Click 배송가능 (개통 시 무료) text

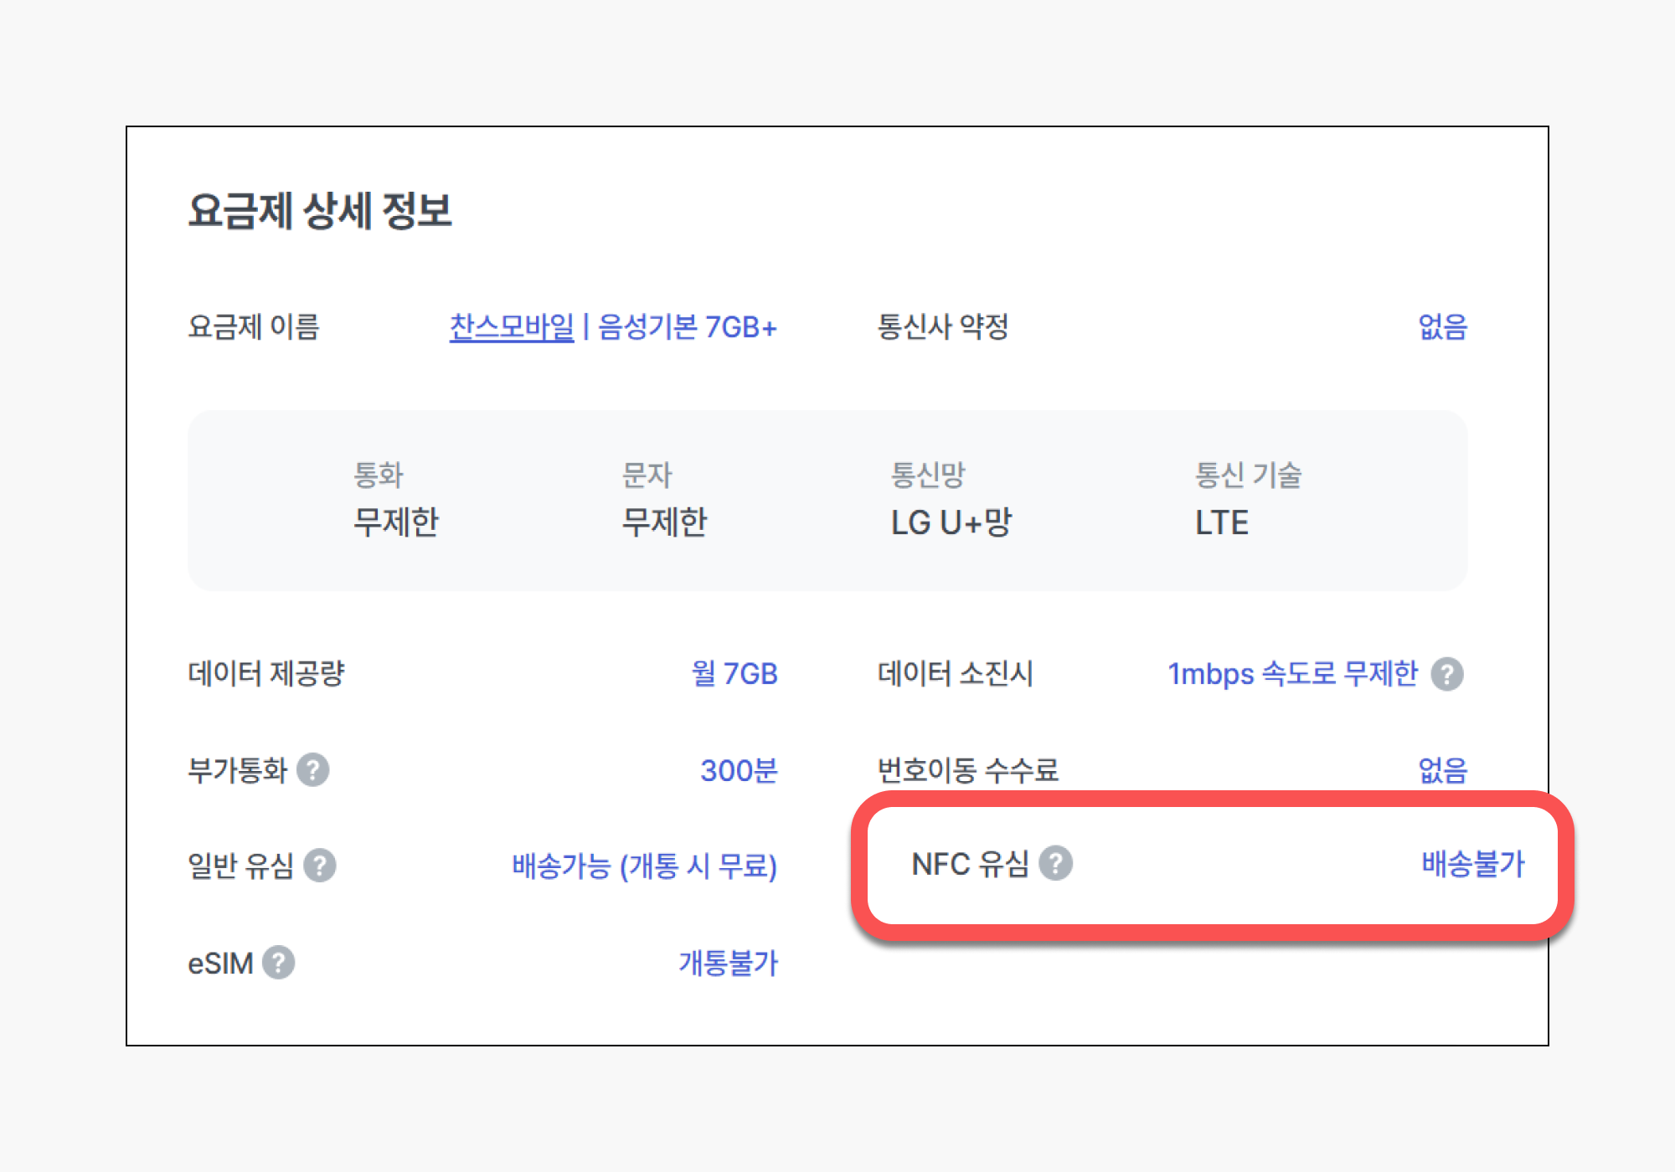(644, 866)
